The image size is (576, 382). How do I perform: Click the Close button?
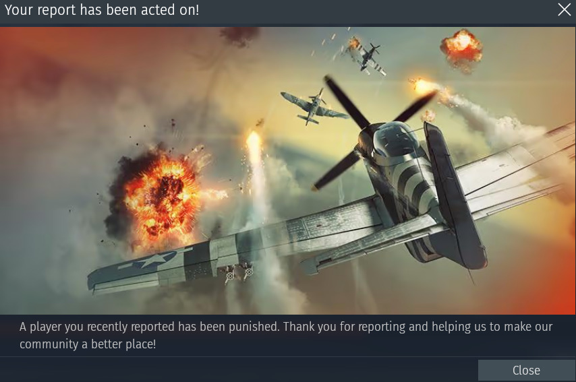click(526, 371)
